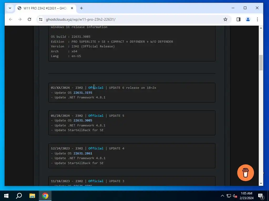Click the vertical scrollbar thumb
The image size is (269, 201).
coord(261,63)
